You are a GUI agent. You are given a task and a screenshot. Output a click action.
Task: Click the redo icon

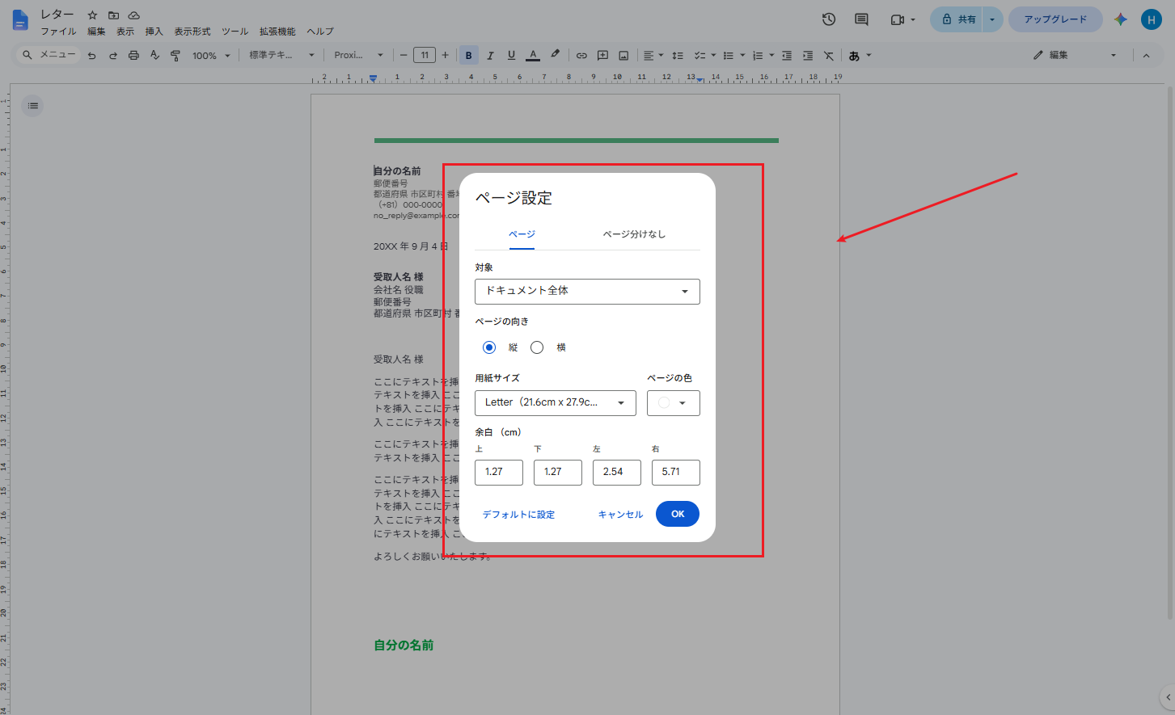tap(112, 56)
